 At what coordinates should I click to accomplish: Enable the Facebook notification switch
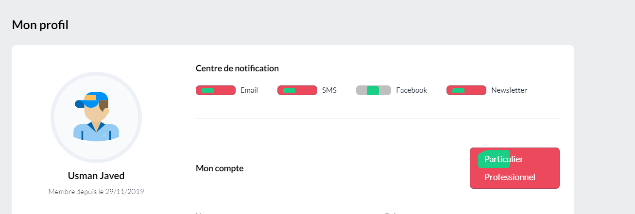[x=373, y=90]
